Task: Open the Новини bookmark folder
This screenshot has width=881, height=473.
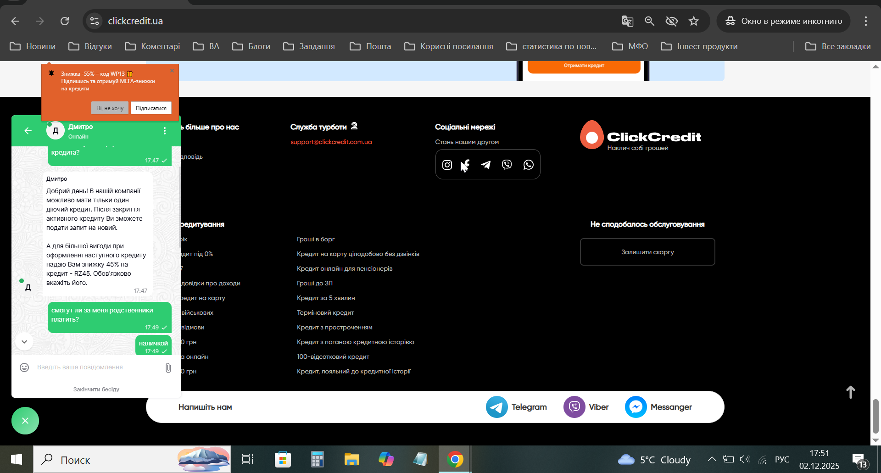Action: click(33, 46)
